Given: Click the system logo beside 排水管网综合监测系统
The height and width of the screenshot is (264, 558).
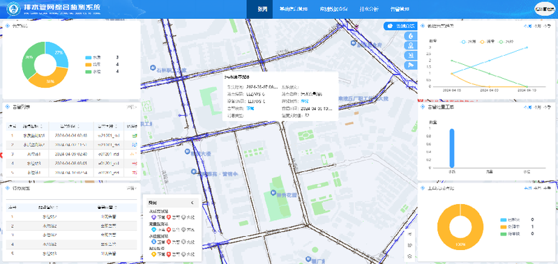Looking at the screenshot, I should coord(13,8).
